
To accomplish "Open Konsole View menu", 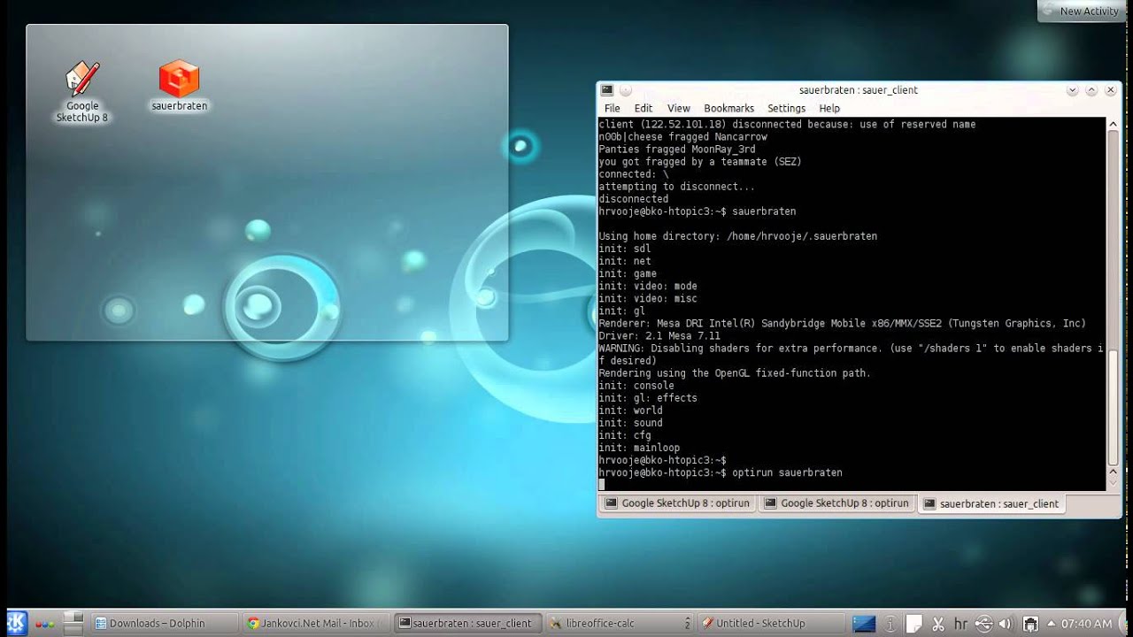I will [678, 108].
